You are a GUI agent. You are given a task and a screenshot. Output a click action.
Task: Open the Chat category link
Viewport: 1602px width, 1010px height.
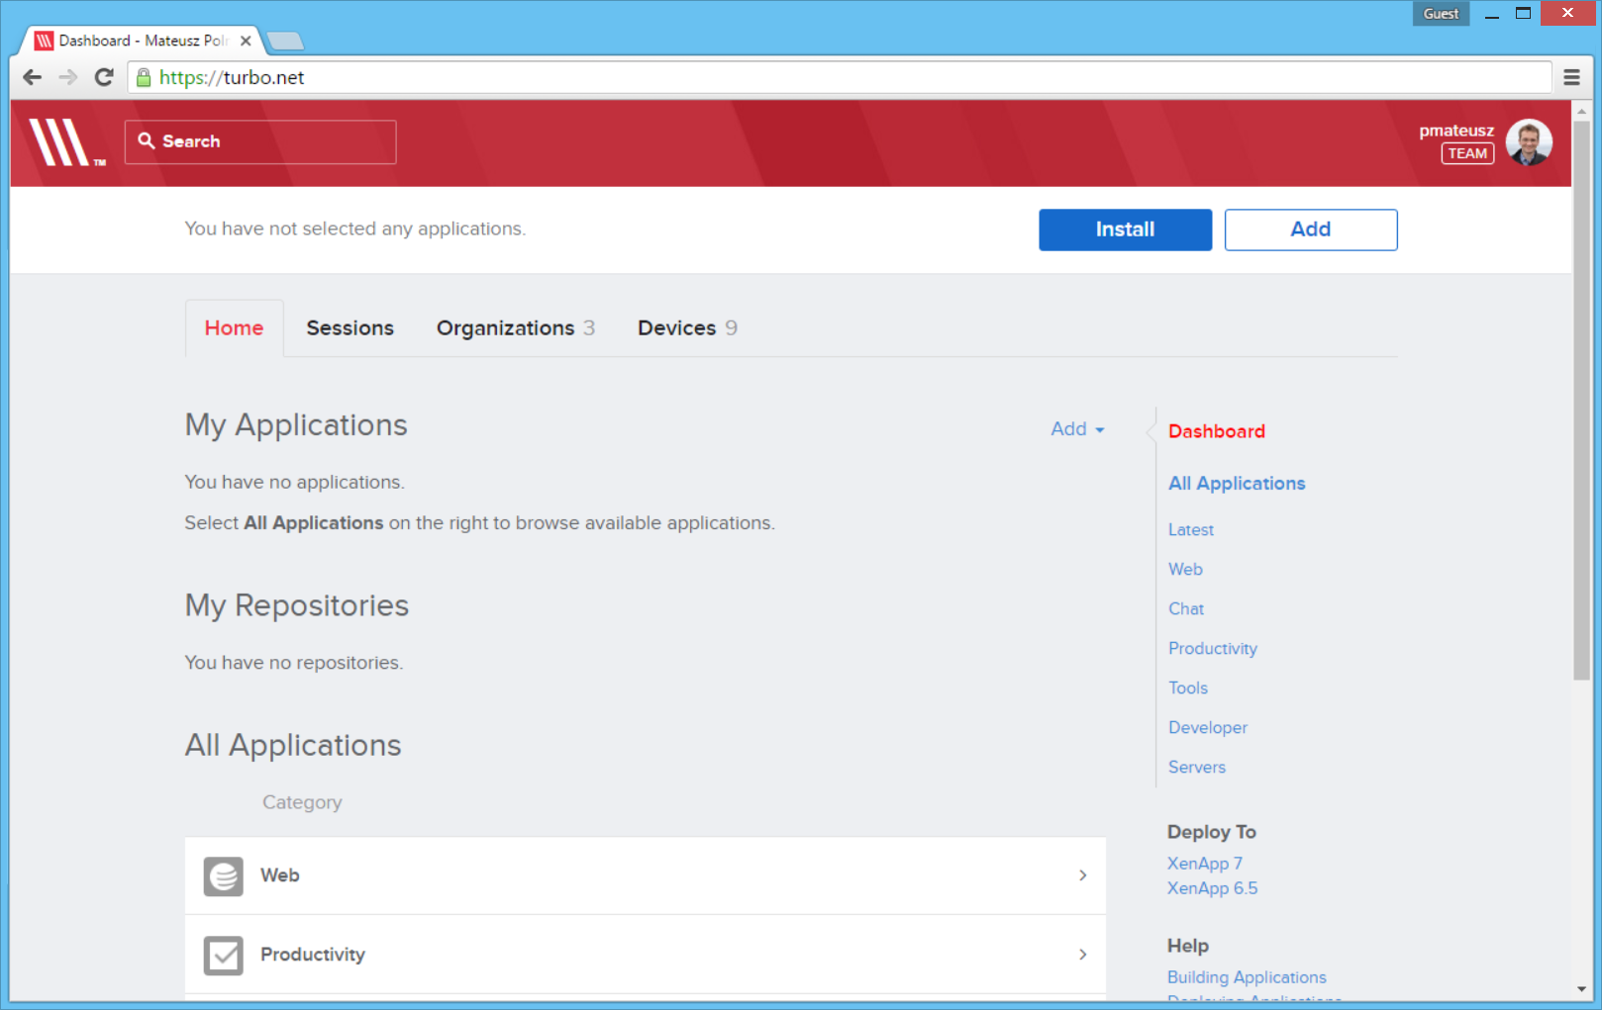tap(1186, 609)
